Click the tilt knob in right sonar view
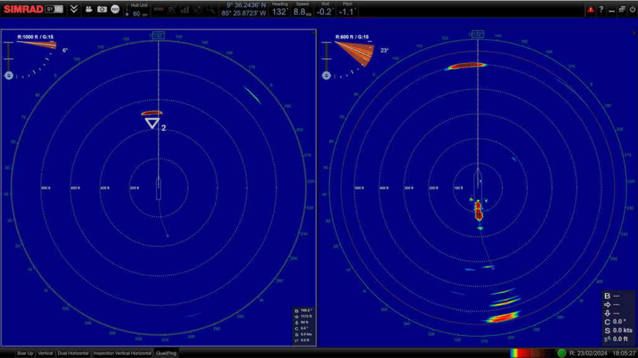The height and width of the screenshot is (358, 638). [x=326, y=76]
